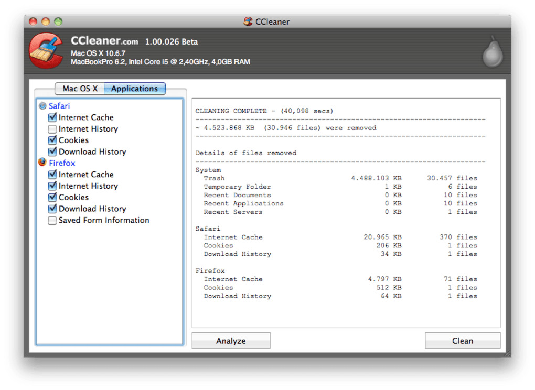The image size is (535, 390).
Task: Click 'Recent Applications' row in results
Action: coord(340,203)
